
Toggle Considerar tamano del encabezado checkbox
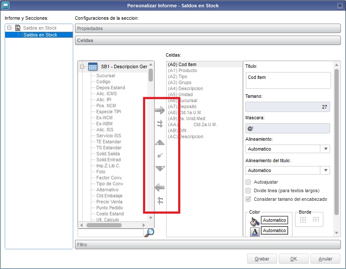pos(248,199)
